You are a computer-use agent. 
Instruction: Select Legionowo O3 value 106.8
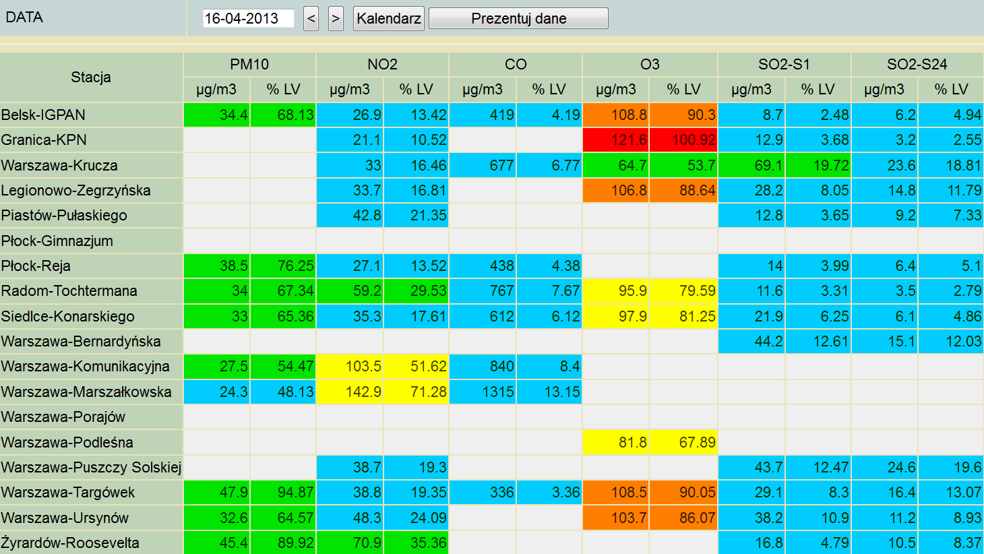pos(616,190)
